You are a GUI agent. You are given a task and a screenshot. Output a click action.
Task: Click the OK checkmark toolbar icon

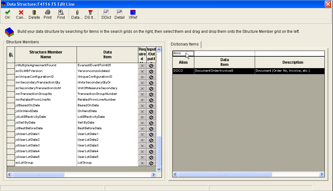click(8, 14)
